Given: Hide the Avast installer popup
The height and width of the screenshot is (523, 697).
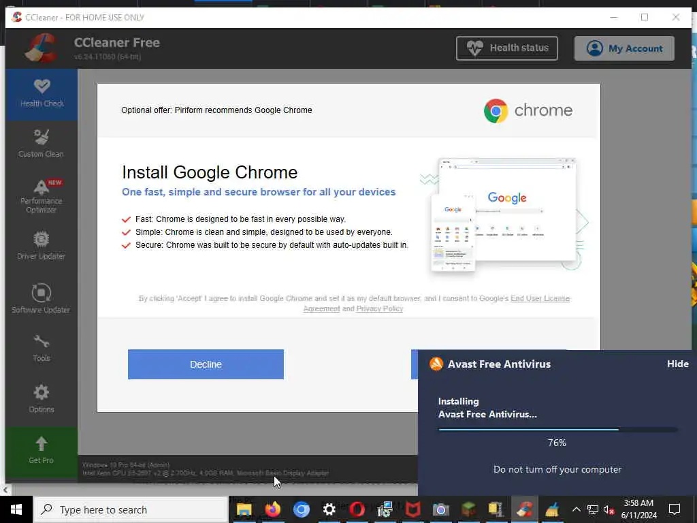Looking at the screenshot, I should click(677, 364).
